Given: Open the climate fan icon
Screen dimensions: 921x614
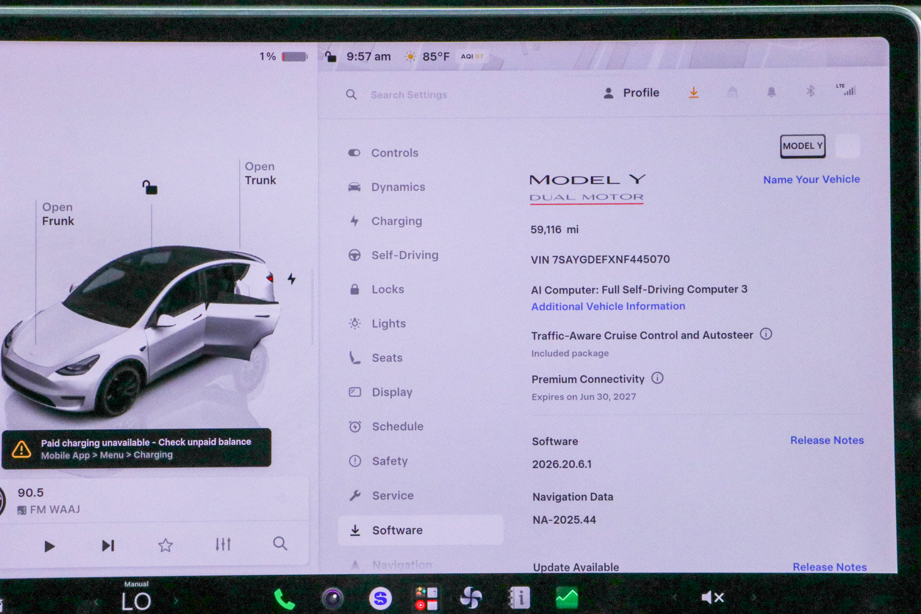Looking at the screenshot, I should (471, 598).
